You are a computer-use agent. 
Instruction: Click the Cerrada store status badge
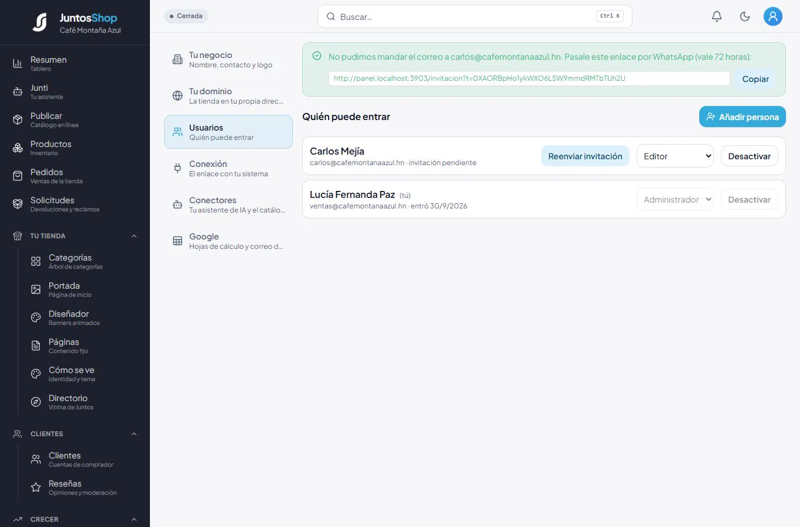pyautogui.click(x=186, y=16)
